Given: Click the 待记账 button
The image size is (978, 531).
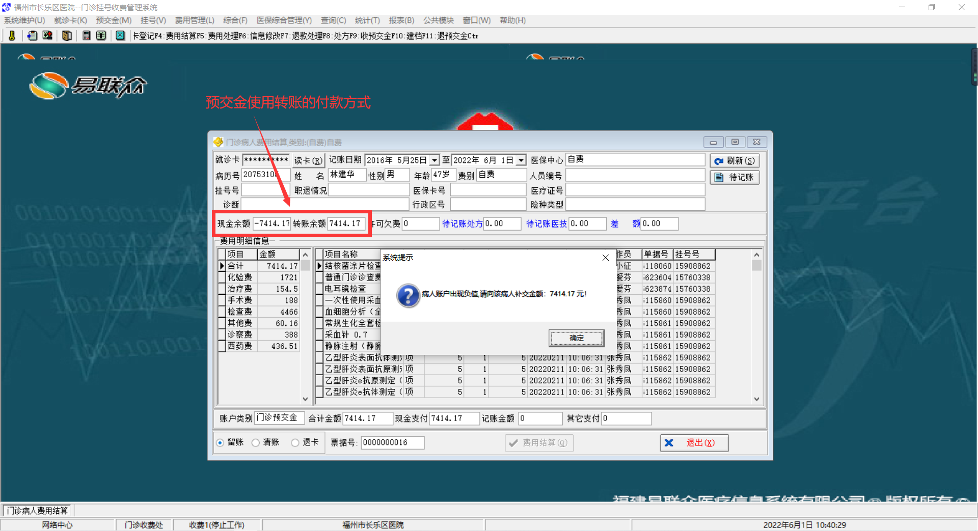Looking at the screenshot, I should click(x=735, y=177).
